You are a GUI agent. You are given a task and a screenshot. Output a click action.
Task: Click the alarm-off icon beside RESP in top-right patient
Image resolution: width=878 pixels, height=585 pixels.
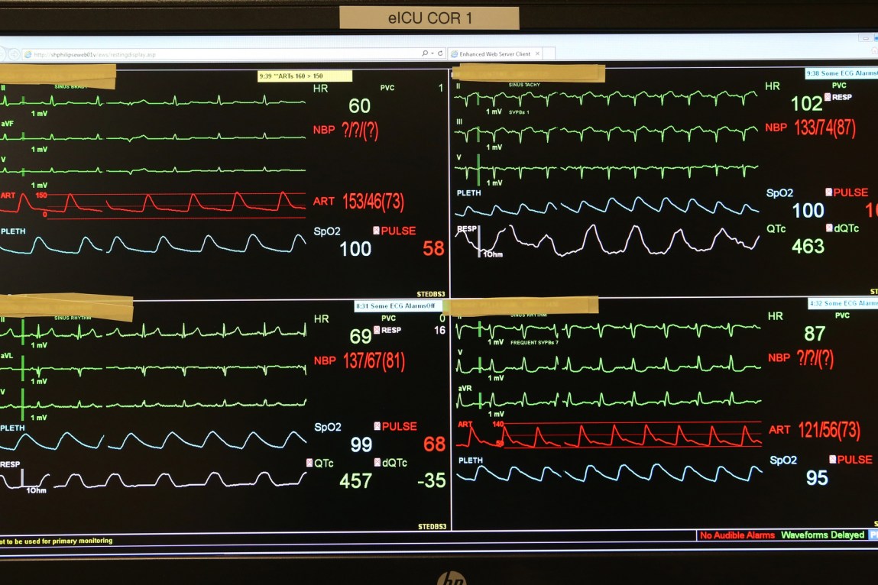coord(828,98)
